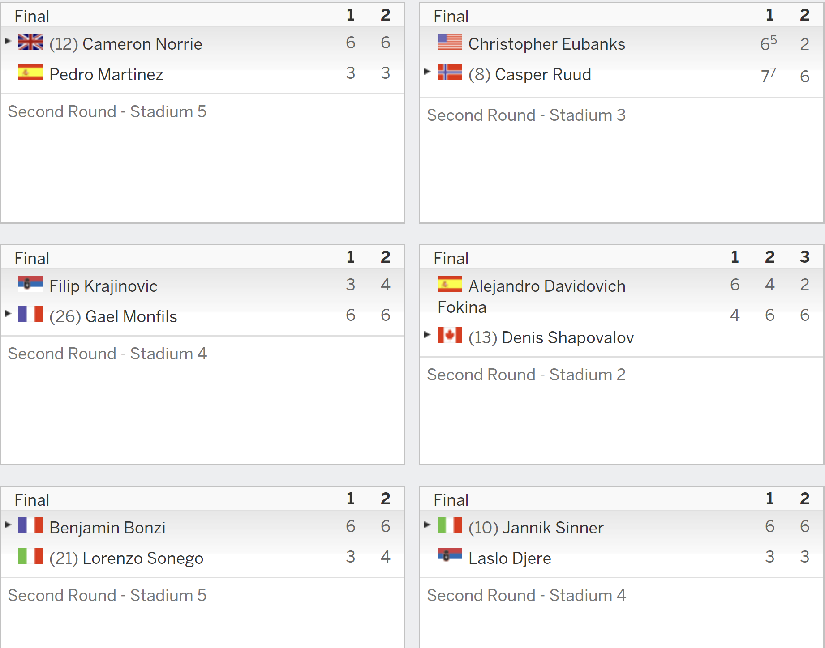Click the Norwegian flag beside Casper Ruud
Viewport: 825px width, 648px height.
click(x=450, y=72)
